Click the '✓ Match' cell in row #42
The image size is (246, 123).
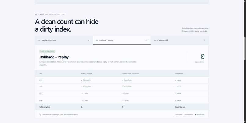[x=178, y=94]
